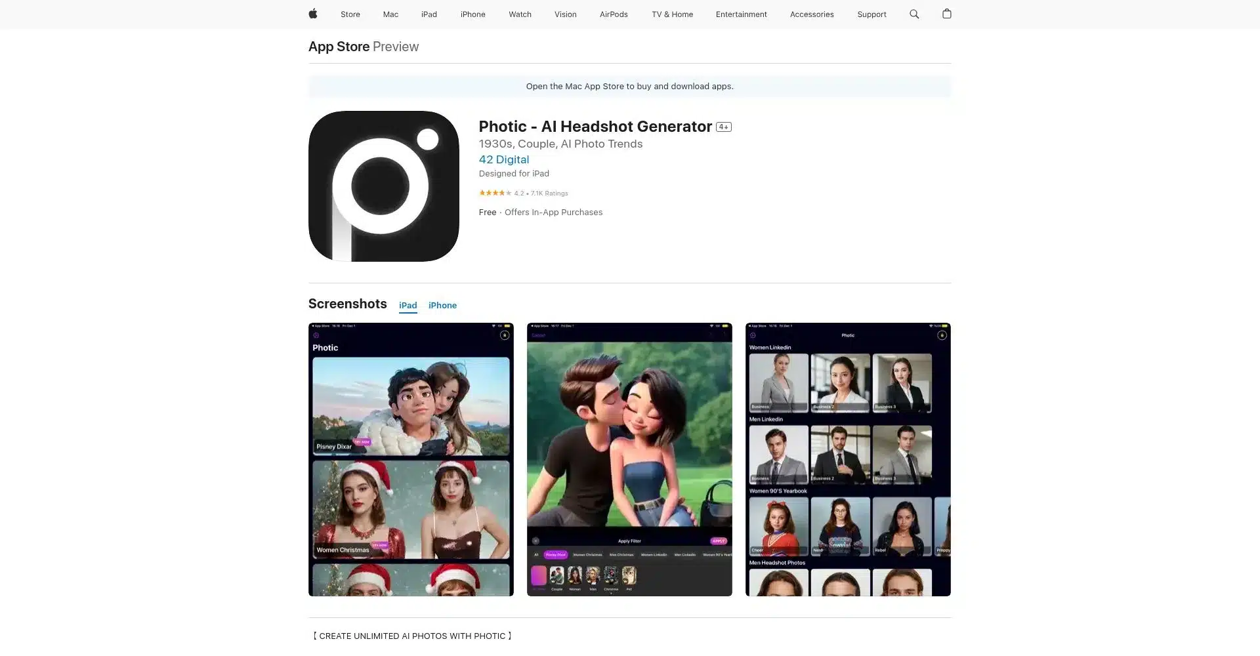Open the Accessories menu
This screenshot has width=1260, height=656.
pos(811,14)
